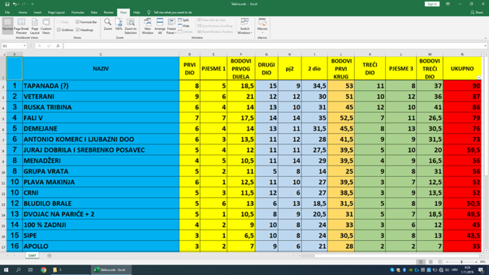Uncheck the Gridlines checkbox
The image size is (489, 275).
click(59, 30)
